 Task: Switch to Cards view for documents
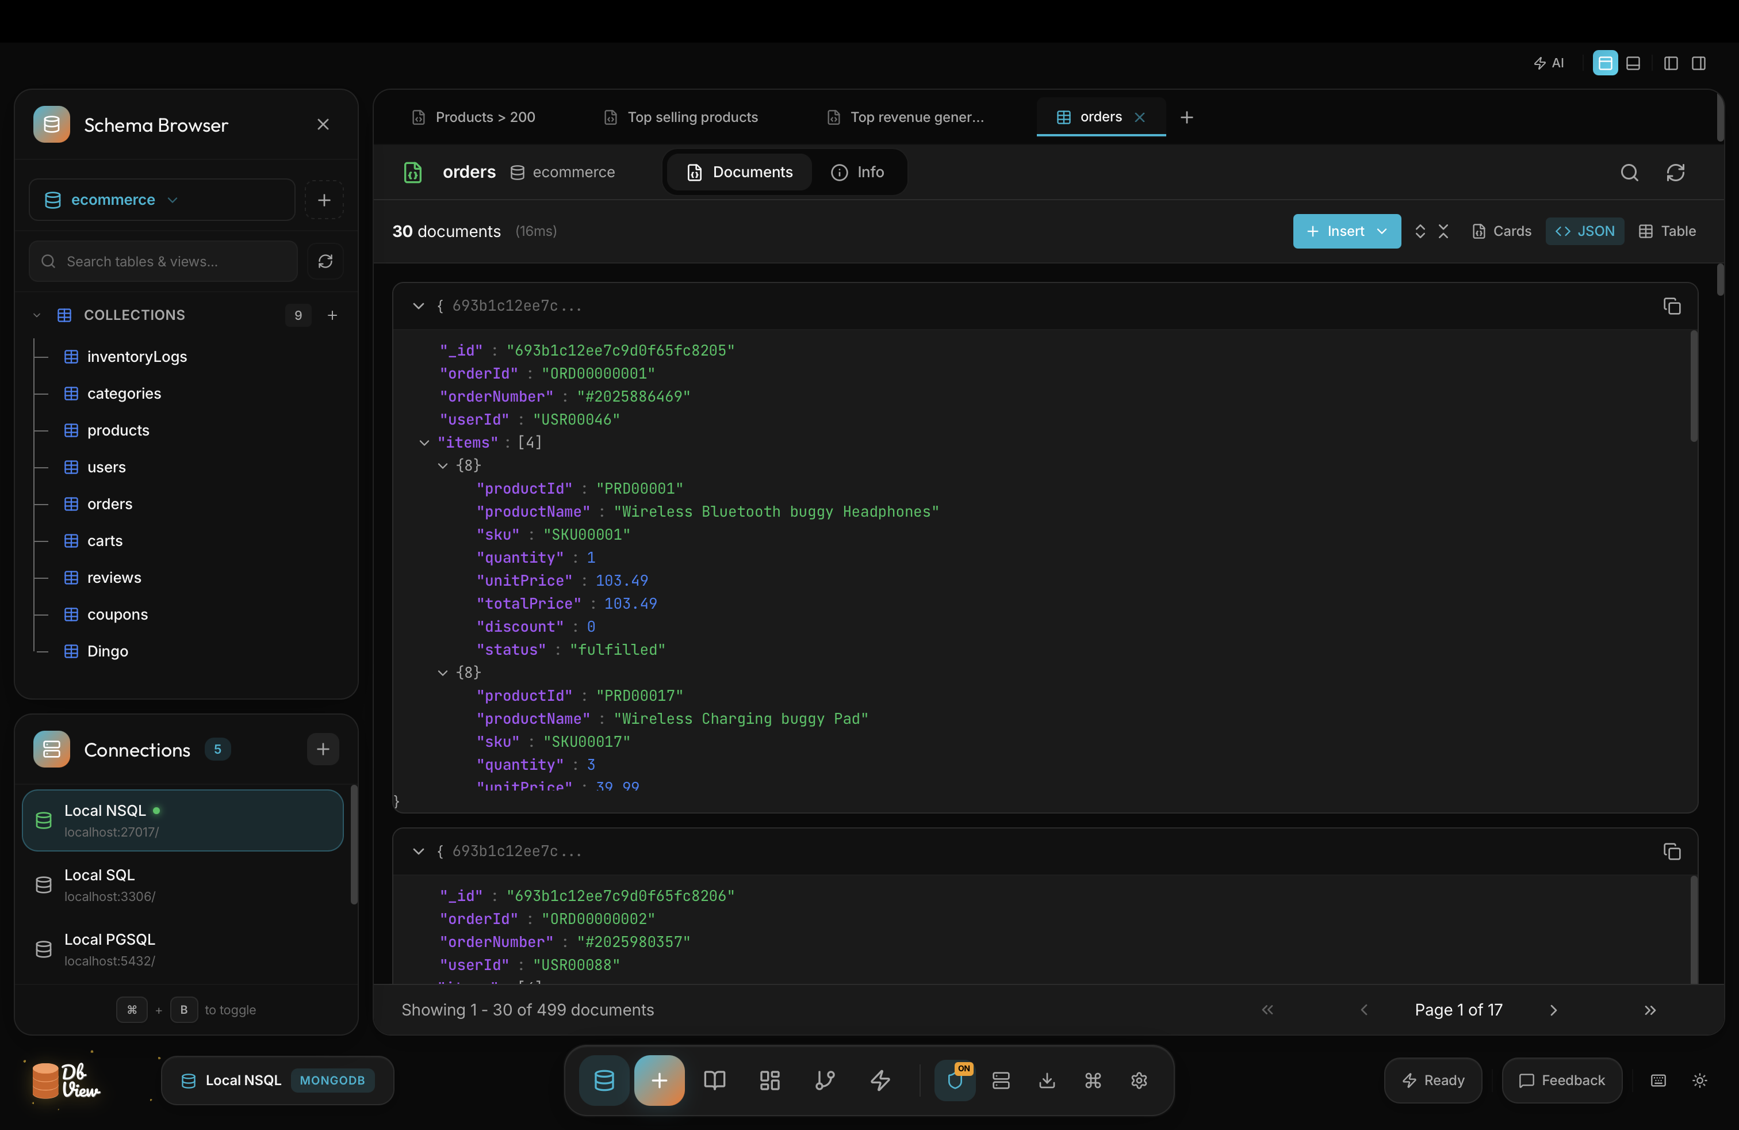pyautogui.click(x=1501, y=231)
